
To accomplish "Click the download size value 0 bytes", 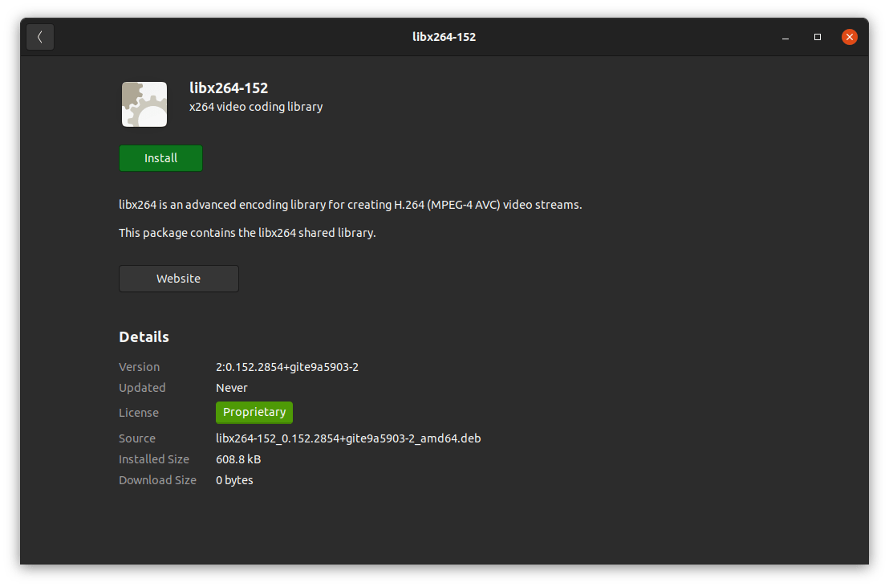I will (x=234, y=480).
